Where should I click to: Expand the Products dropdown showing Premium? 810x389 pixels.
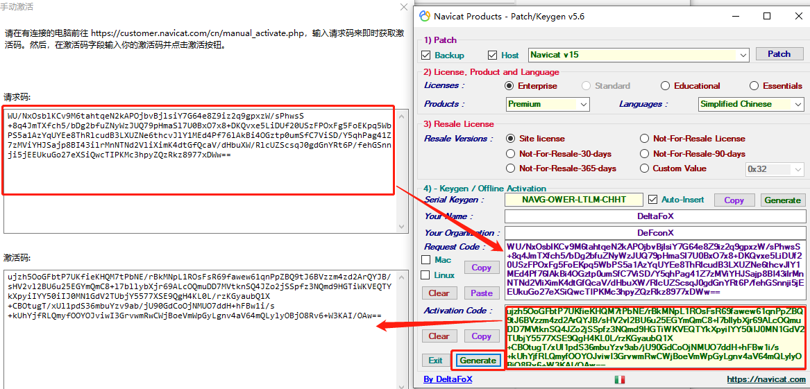point(583,105)
